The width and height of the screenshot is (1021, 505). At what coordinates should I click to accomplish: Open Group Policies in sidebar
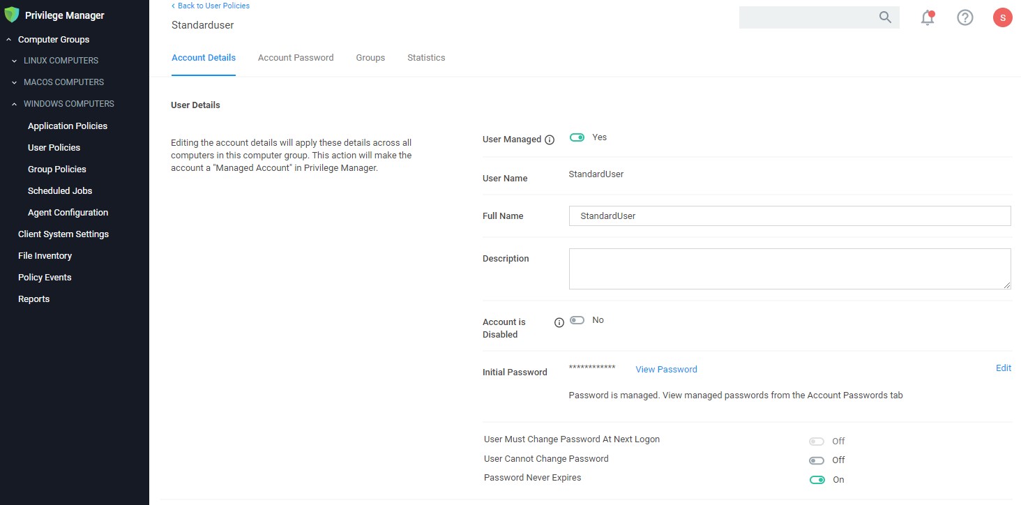point(57,169)
